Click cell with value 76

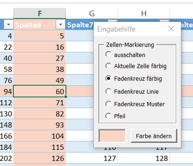[x=7, y=80]
